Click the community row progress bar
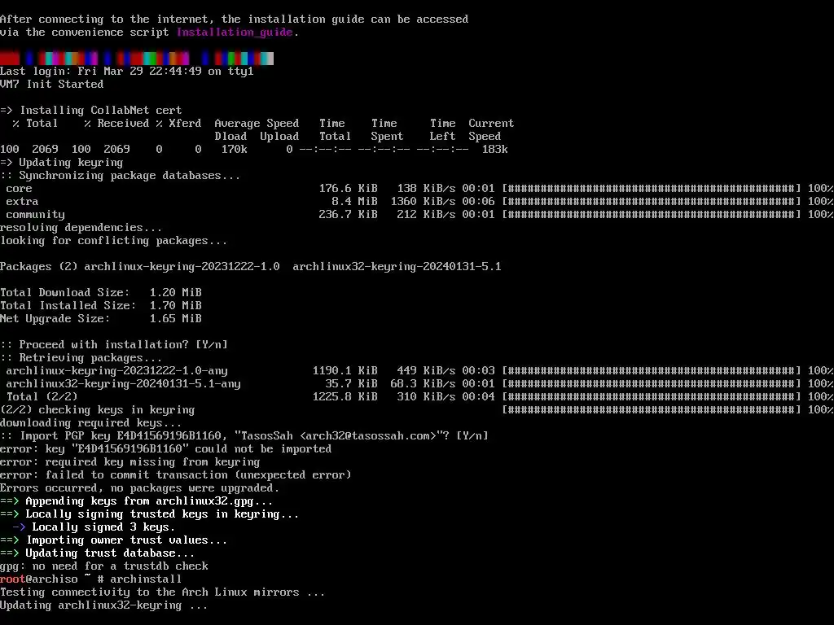 [x=652, y=215]
